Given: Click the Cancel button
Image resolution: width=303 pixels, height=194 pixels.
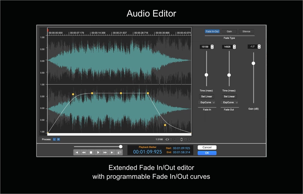Looking at the screenshot, I should point(207,147).
